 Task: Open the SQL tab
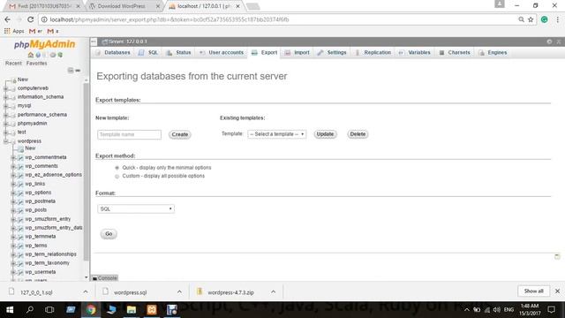[148, 53]
